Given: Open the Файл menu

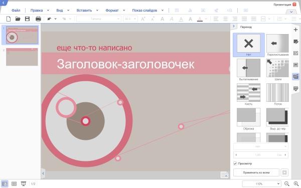Looking at the screenshot, I should coord(16,11).
